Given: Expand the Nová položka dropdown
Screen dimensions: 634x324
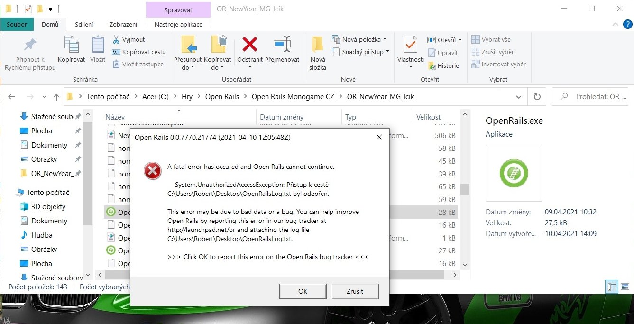Looking at the screenshot, I should tap(359, 39).
